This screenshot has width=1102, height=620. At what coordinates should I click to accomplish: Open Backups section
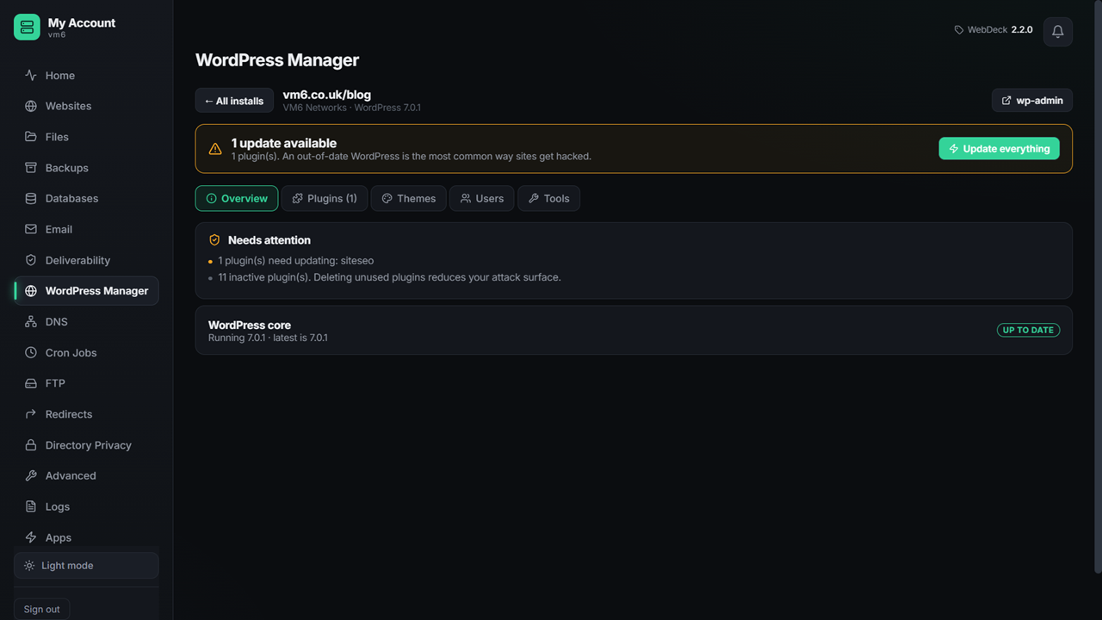click(86, 168)
